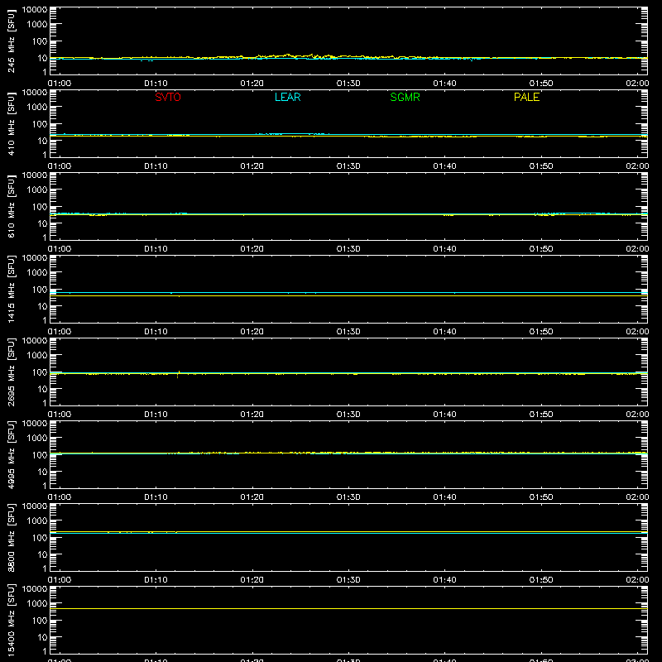Click 01:50 tick label of 4995 MHz panel
662x662 pixels.
coord(541,497)
